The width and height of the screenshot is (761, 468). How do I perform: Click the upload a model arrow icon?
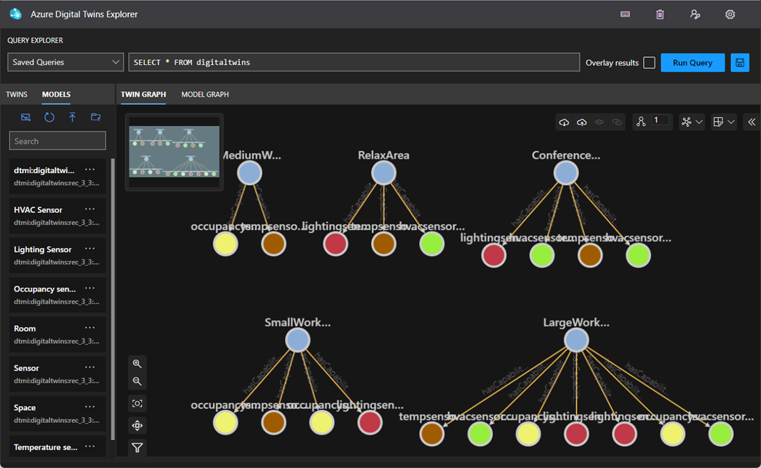pos(72,117)
